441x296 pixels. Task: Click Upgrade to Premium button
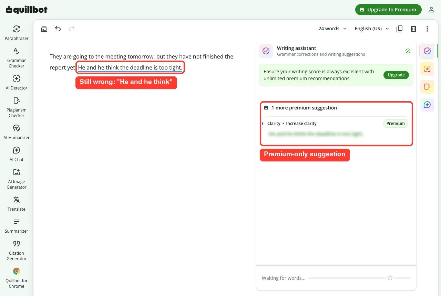(x=388, y=10)
